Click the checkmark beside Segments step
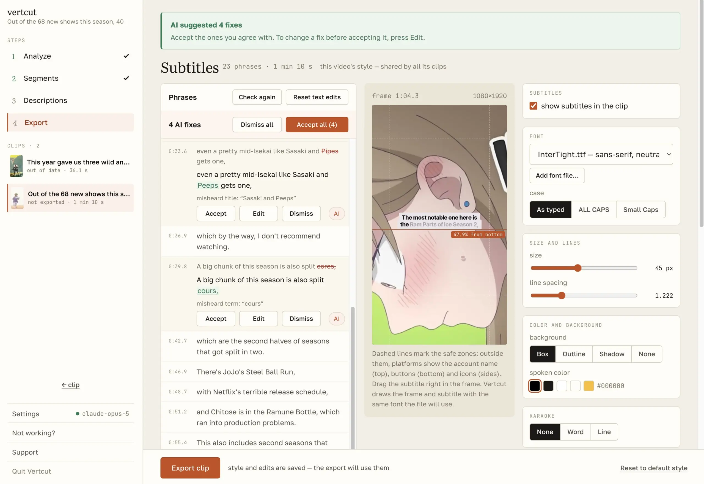The width and height of the screenshot is (704, 484). click(126, 78)
